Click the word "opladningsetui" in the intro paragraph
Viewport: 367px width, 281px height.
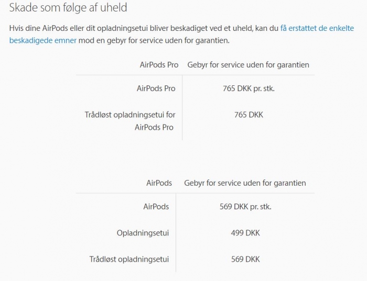point(122,28)
